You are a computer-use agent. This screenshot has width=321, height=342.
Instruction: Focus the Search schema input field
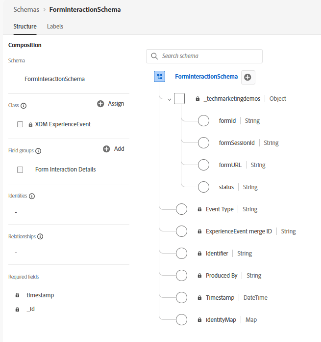point(204,57)
